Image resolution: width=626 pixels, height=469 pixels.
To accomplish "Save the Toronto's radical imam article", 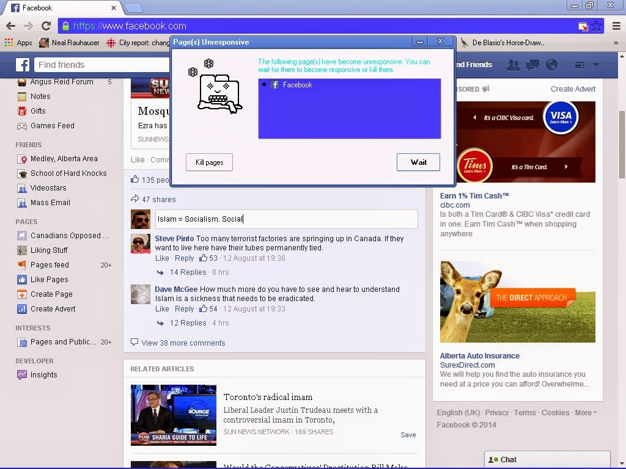I will [408, 435].
